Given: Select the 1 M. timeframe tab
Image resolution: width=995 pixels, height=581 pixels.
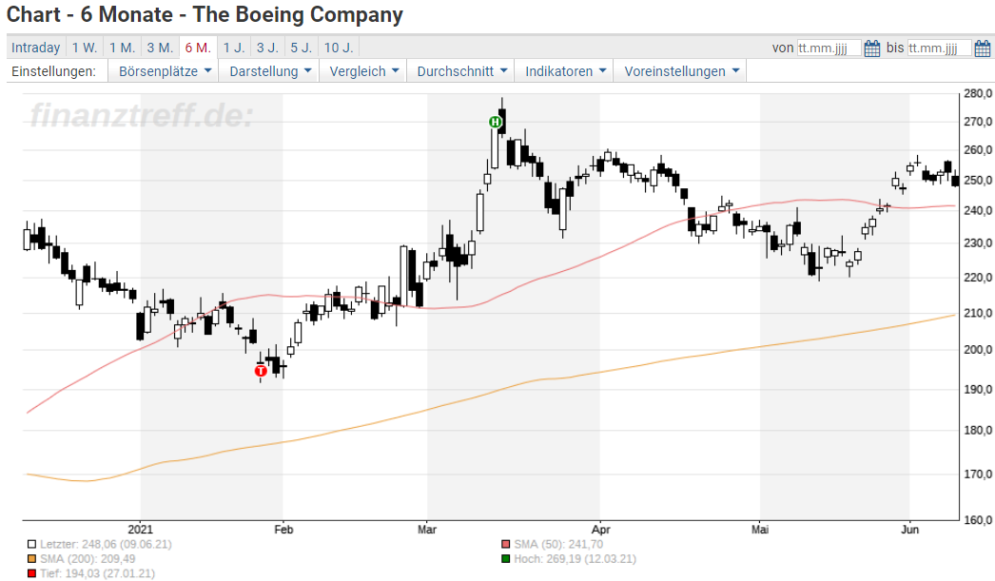Looking at the screenshot, I should click(x=122, y=48).
